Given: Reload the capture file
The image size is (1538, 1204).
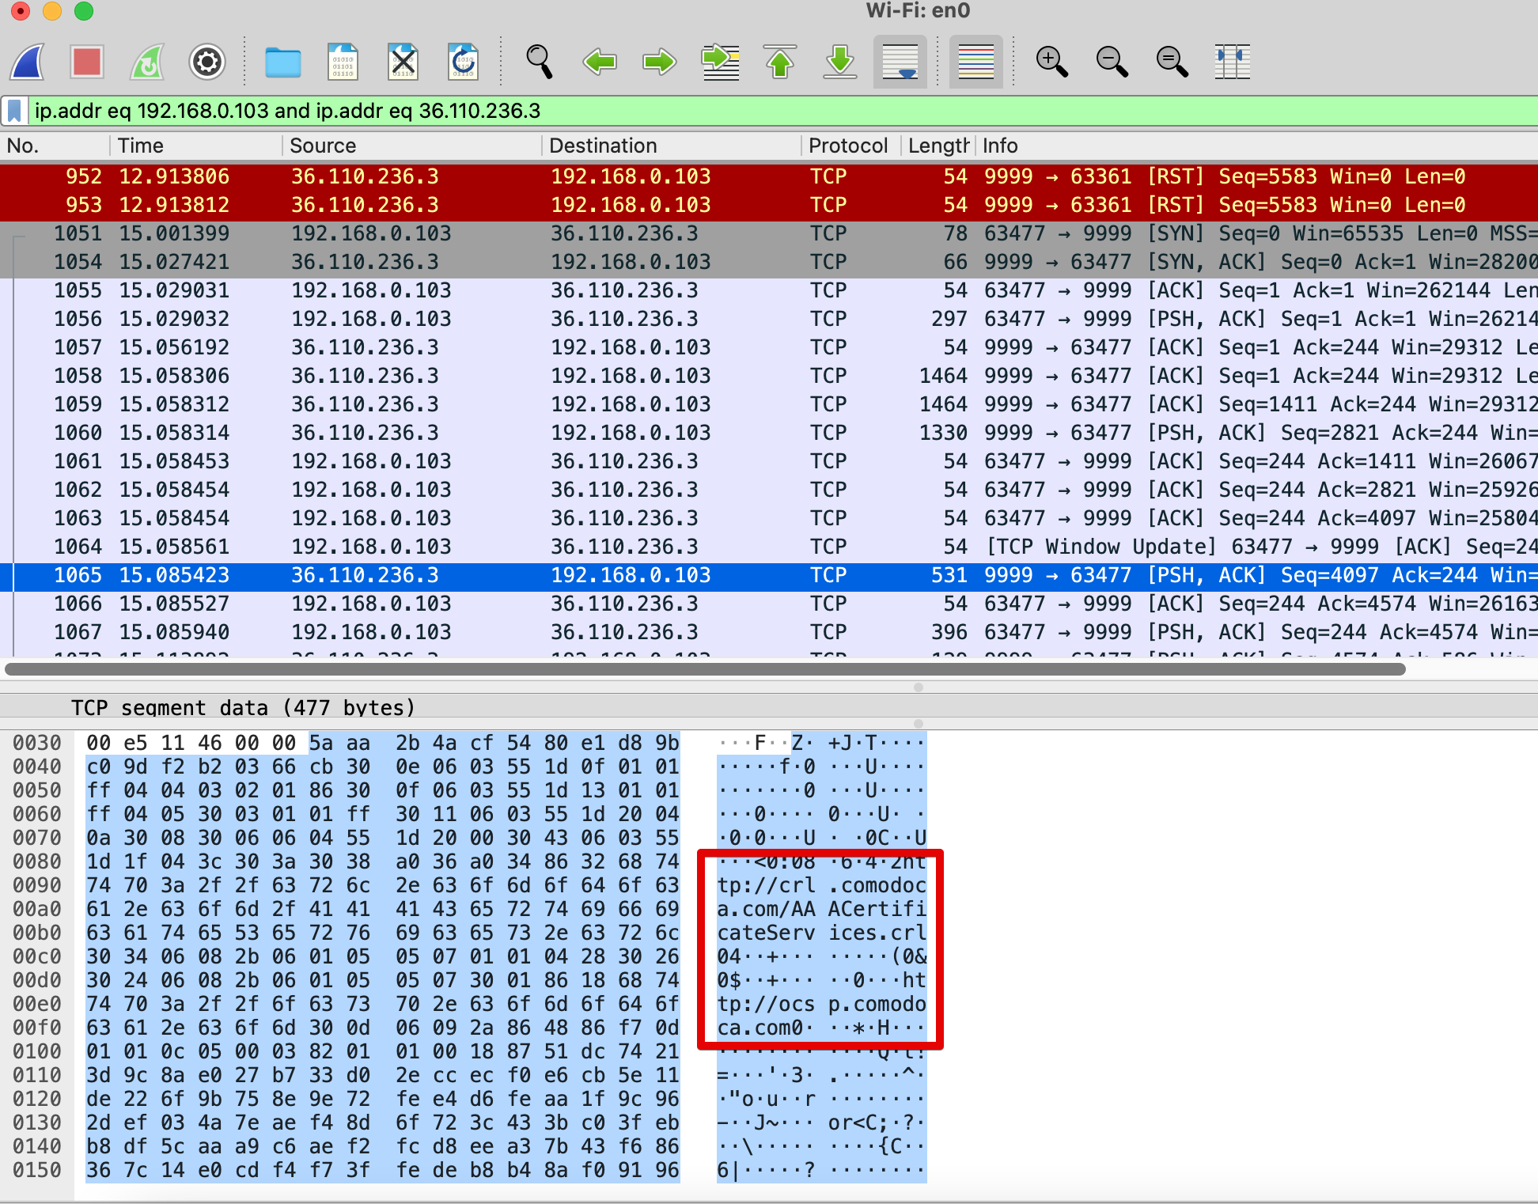Looking at the screenshot, I should (x=463, y=62).
